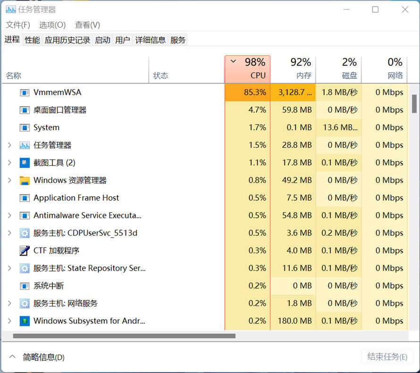The width and height of the screenshot is (420, 373).
Task: Collapse to 简略信息 view with the chevron
Action: pos(12,357)
